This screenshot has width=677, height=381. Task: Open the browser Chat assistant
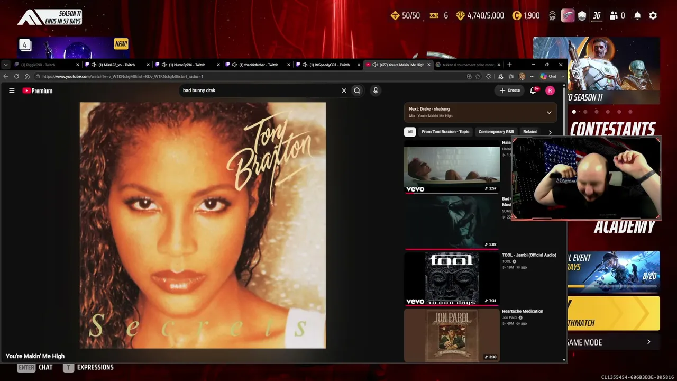click(548, 76)
